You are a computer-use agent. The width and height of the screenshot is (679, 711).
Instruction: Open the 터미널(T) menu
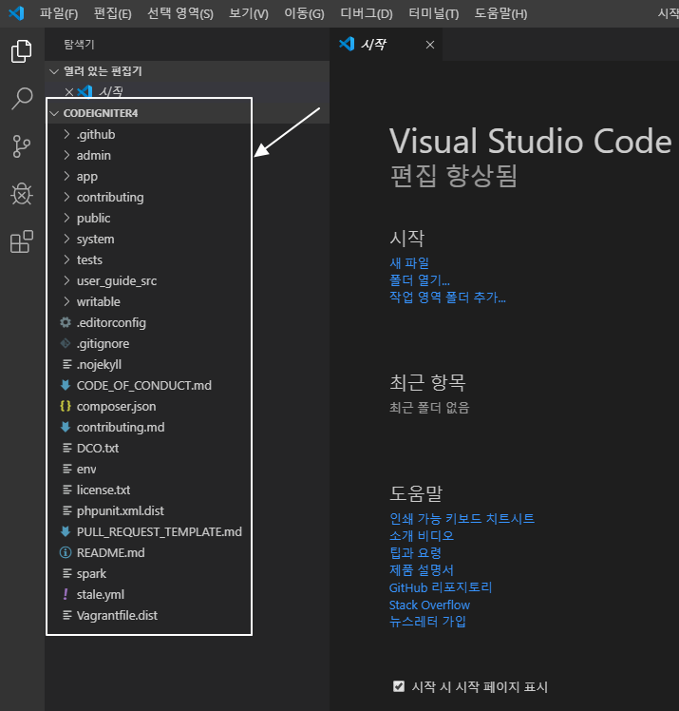pyautogui.click(x=433, y=13)
